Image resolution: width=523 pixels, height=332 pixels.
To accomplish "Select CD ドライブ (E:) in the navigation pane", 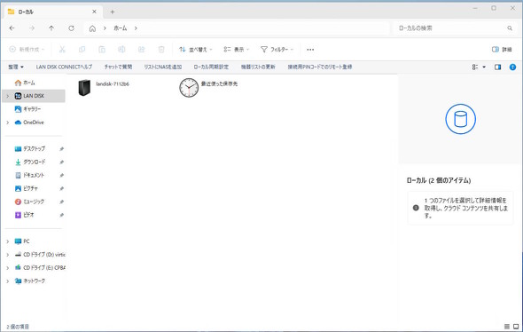I will click(44, 267).
